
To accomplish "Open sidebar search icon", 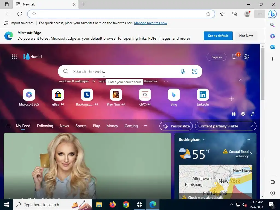I will (272, 25).
